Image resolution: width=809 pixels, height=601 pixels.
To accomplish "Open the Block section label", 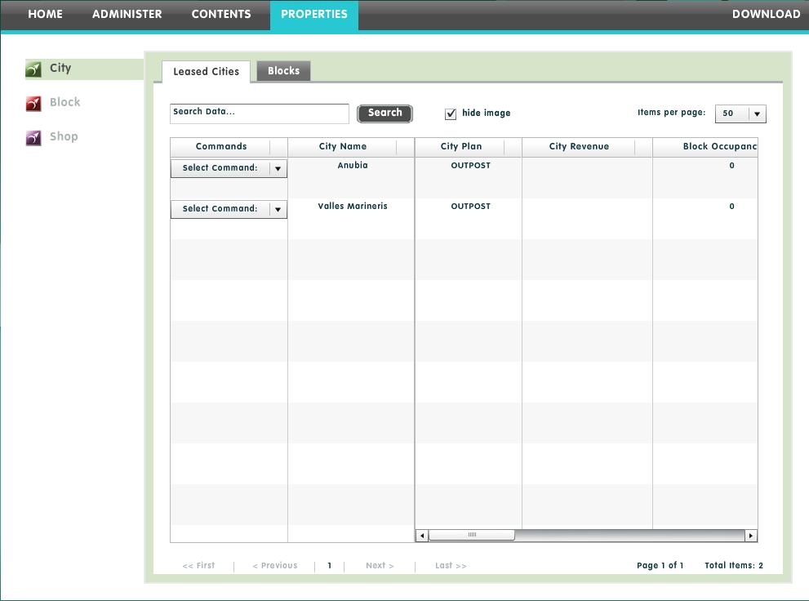I will point(65,102).
